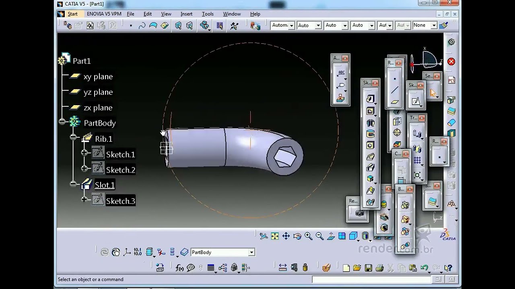The image size is (515, 289).
Task: Click the Fly Mode airplane icon
Action: pyautogui.click(x=264, y=236)
